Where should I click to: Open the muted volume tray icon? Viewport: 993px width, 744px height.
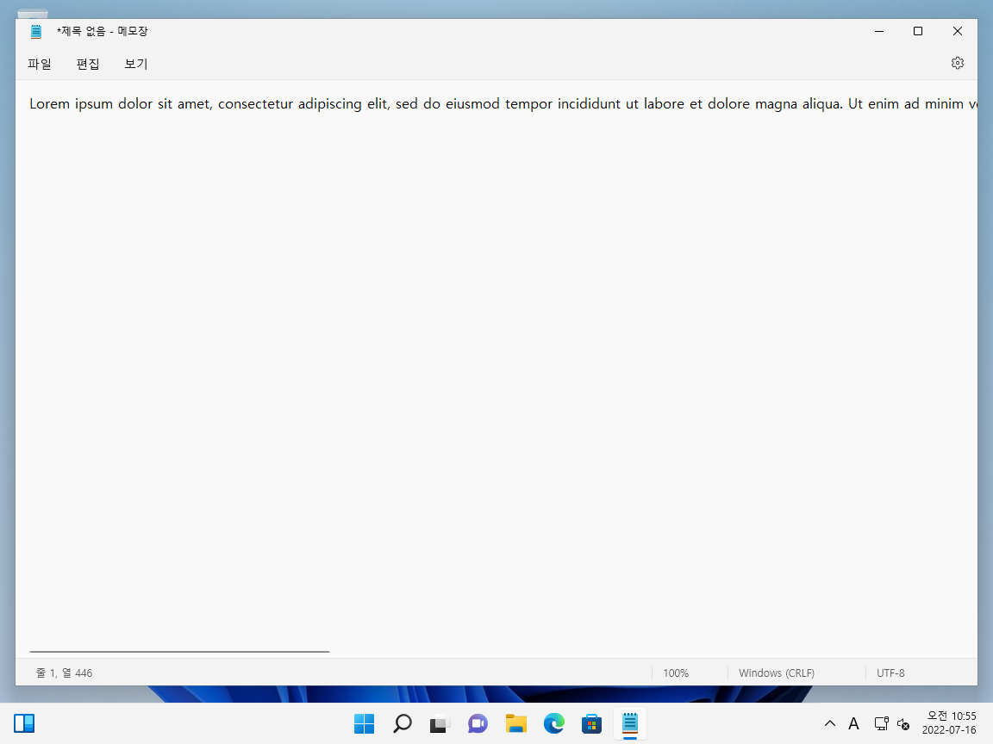tap(903, 723)
